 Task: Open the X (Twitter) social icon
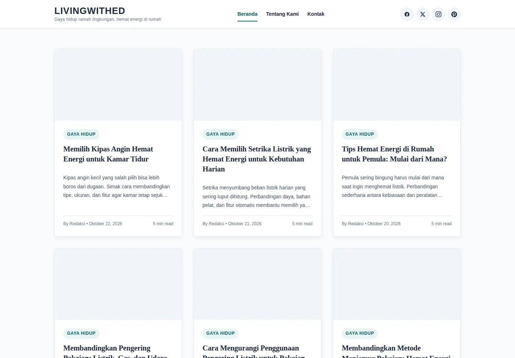(x=423, y=14)
